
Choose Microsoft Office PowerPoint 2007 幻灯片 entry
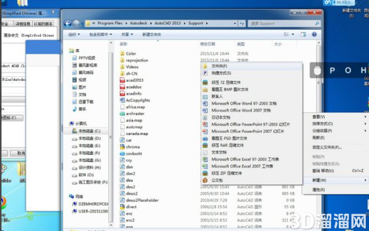coord(252,131)
